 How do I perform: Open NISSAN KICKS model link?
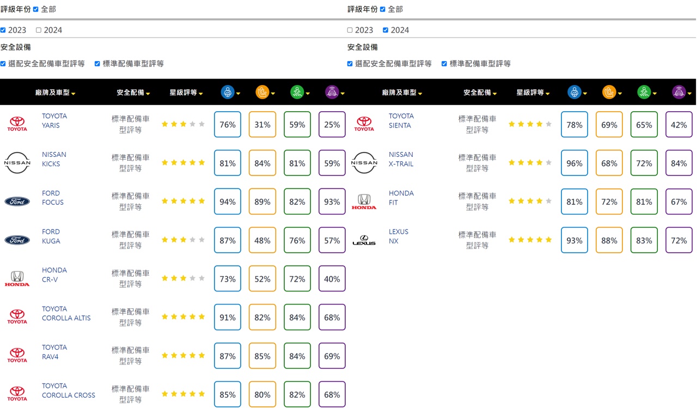[54, 159]
